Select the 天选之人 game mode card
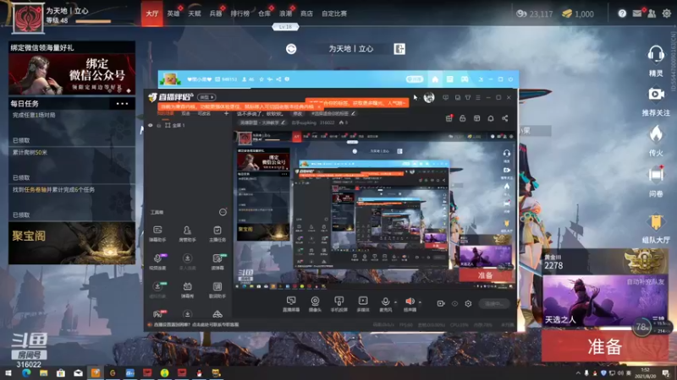Screen dimensions: 677x380 (604, 301)
